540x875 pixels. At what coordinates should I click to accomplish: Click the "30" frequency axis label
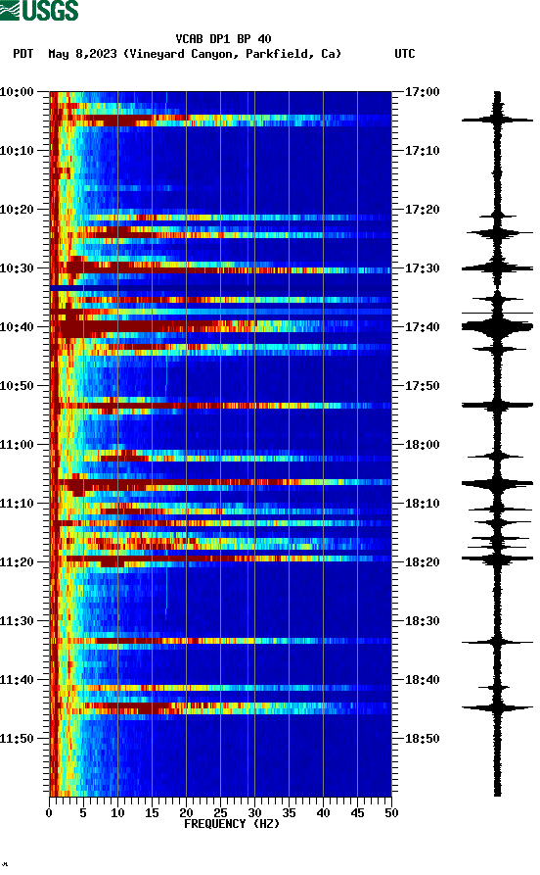pyautogui.click(x=254, y=813)
